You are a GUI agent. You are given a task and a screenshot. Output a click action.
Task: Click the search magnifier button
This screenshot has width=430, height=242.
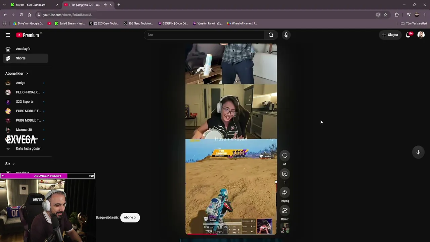click(271, 35)
